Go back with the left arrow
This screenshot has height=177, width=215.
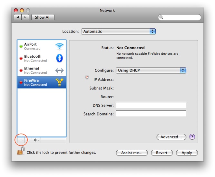tap(18, 17)
